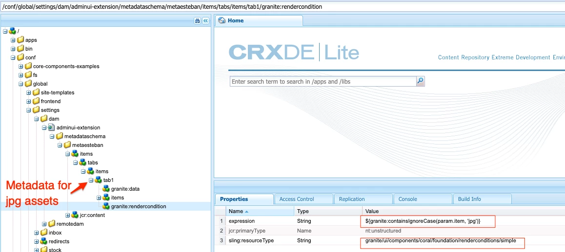This screenshot has height=252, width=565.
Task: Click the nt:unstructured value cell
Action: point(464,231)
